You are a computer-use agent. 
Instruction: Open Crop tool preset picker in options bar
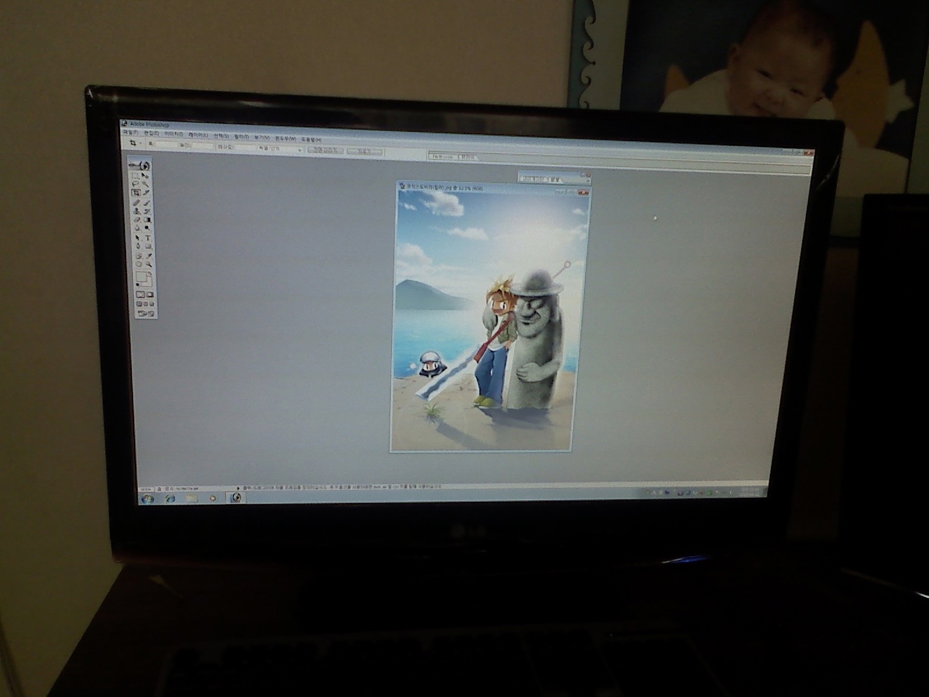pyautogui.click(x=141, y=143)
